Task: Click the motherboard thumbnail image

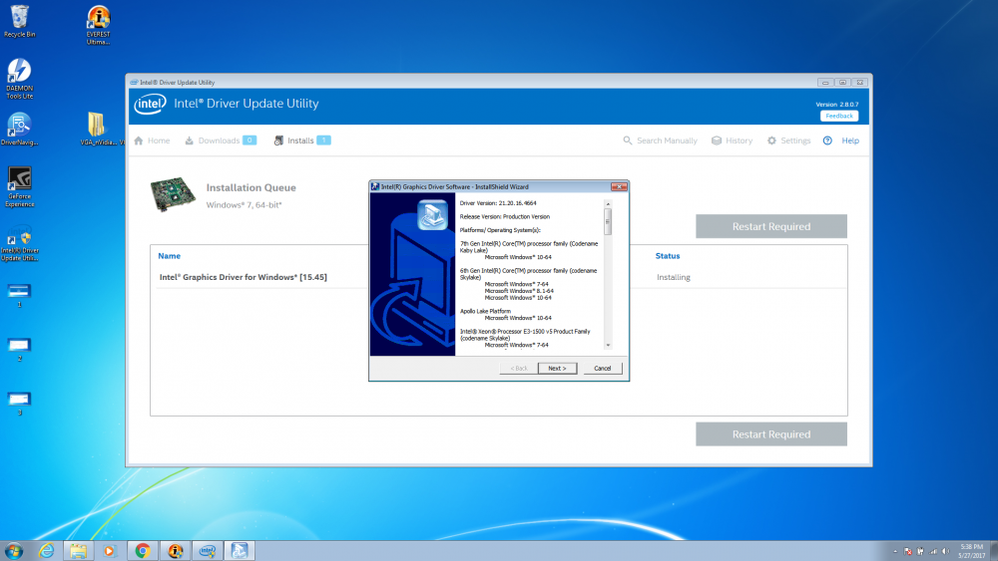Action: coord(173,194)
